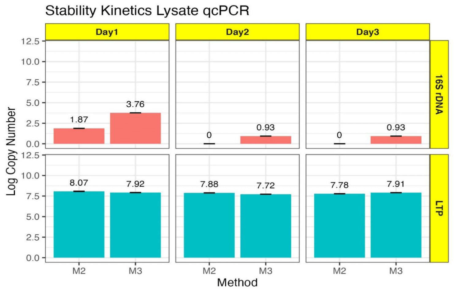
Task: Click the Day1 facet header
Action: (107, 32)
